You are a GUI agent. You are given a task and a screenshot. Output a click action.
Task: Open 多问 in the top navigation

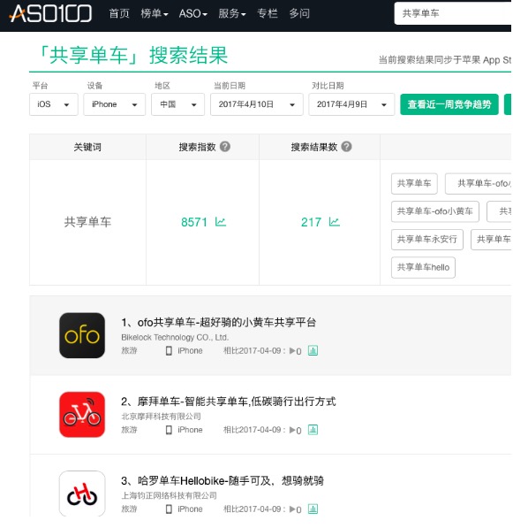pyautogui.click(x=299, y=13)
